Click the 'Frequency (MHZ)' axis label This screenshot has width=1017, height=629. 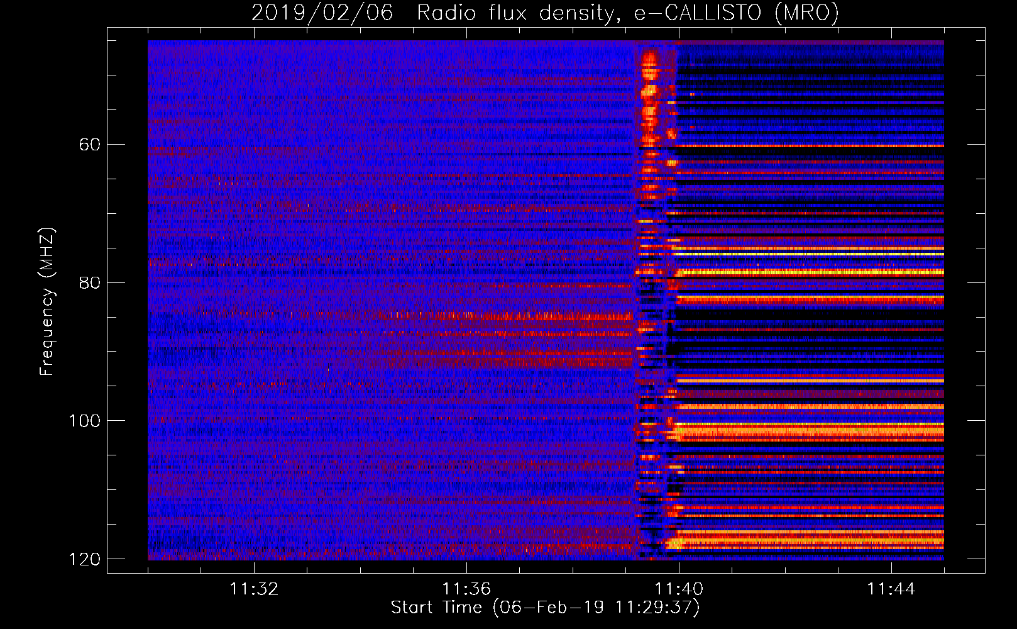(x=47, y=302)
